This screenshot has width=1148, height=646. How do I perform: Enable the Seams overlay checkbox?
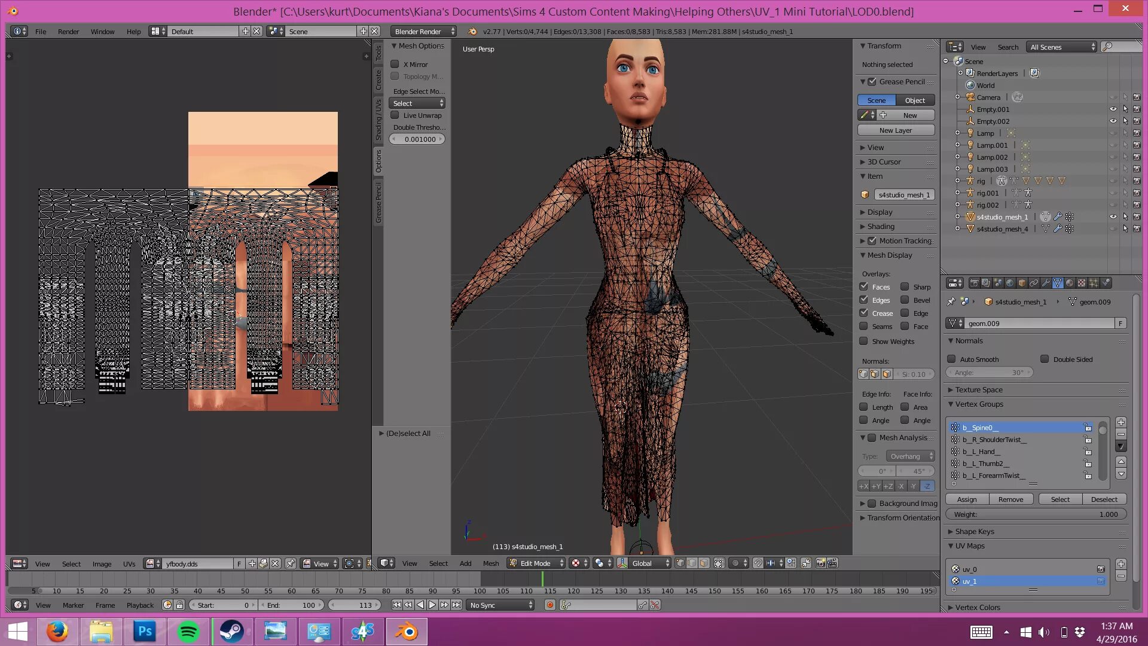click(863, 326)
